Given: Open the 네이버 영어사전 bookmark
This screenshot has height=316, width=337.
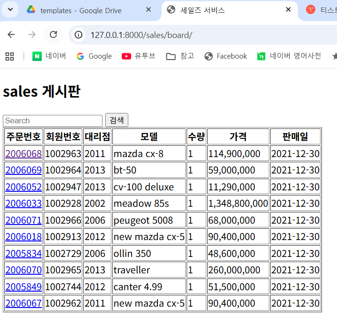Looking at the screenshot, I should coord(289,56).
